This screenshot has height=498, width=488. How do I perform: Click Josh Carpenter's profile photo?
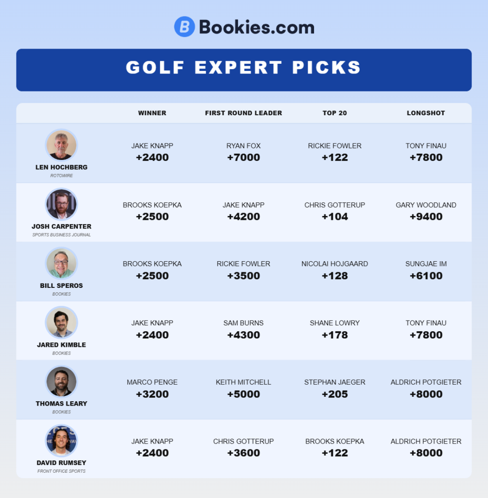tap(61, 204)
